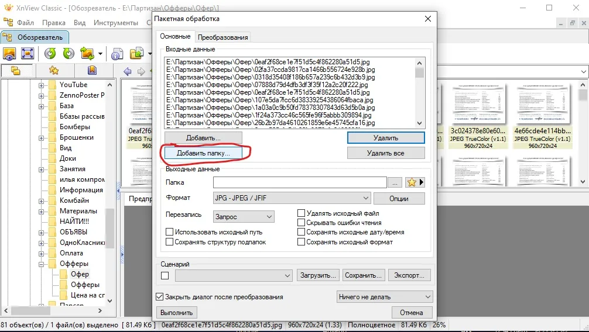
Task: Click the Fullscreen toolbar icon
Action: [x=28, y=54]
